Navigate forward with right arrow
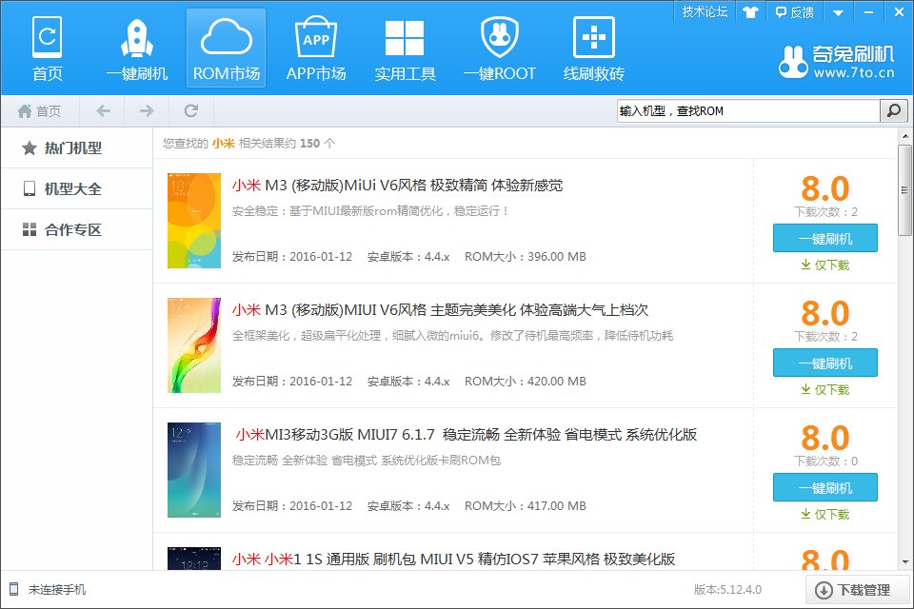The image size is (914, 609). tap(147, 110)
